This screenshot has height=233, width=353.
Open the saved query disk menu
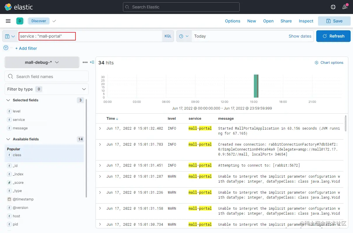(x=10, y=36)
